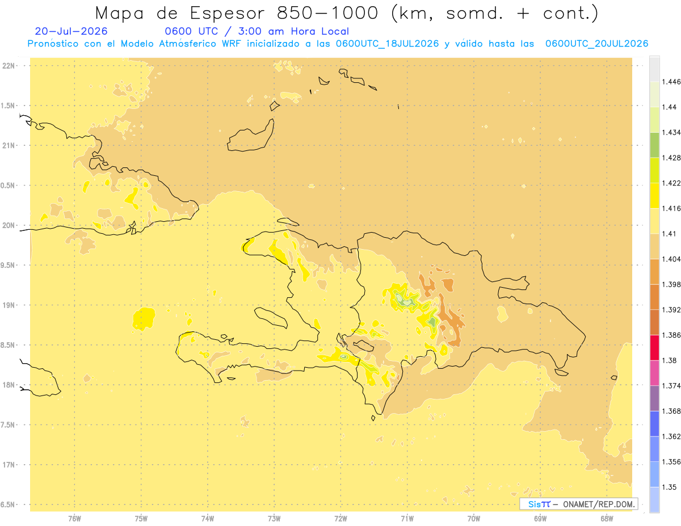Image resolution: width=681 pixels, height=526 pixels.
Task: Click the gray swatch above 1.446 in legend
Action: click(654, 69)
